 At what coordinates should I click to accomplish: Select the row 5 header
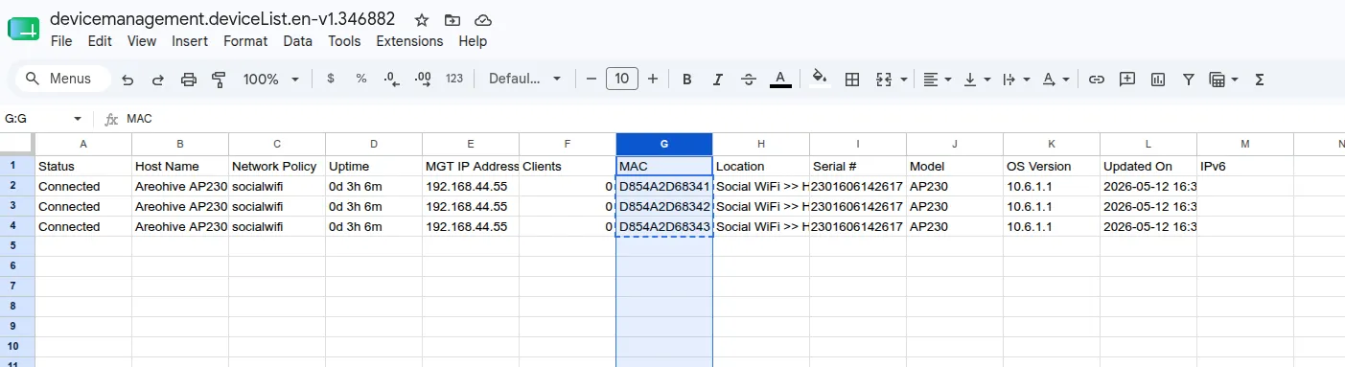[17, 246]
